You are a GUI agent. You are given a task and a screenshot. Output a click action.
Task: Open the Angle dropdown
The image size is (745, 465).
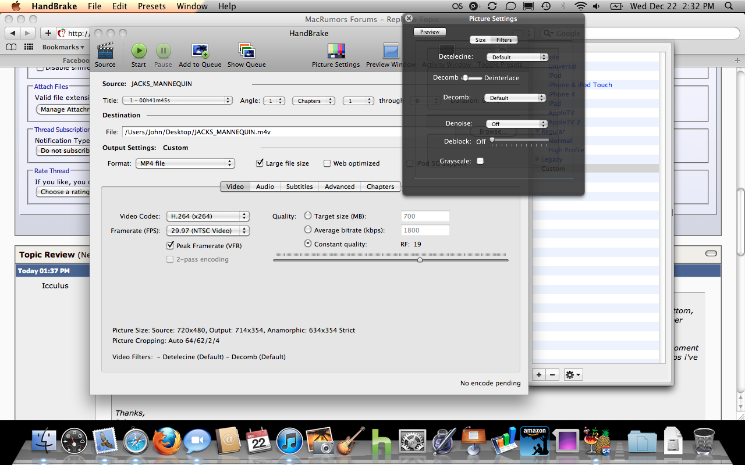point(273,101)
